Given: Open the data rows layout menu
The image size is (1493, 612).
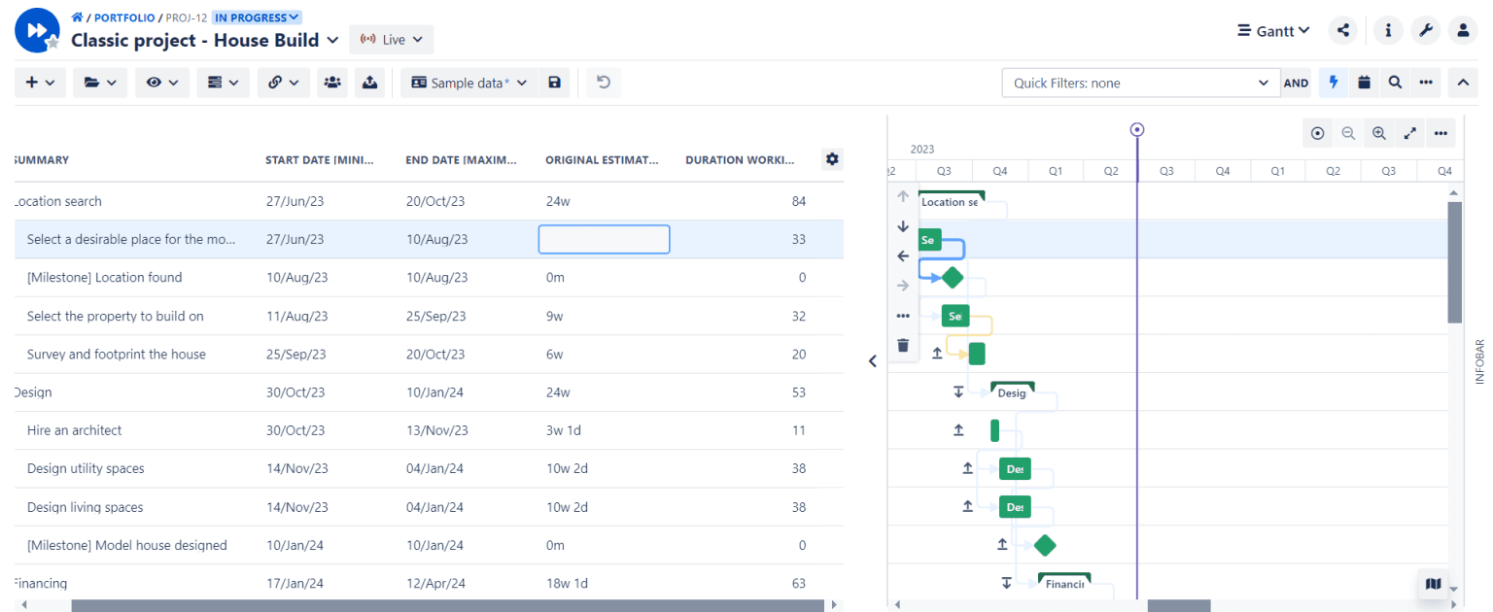Looking at the screenshot, I should [224, 83].
